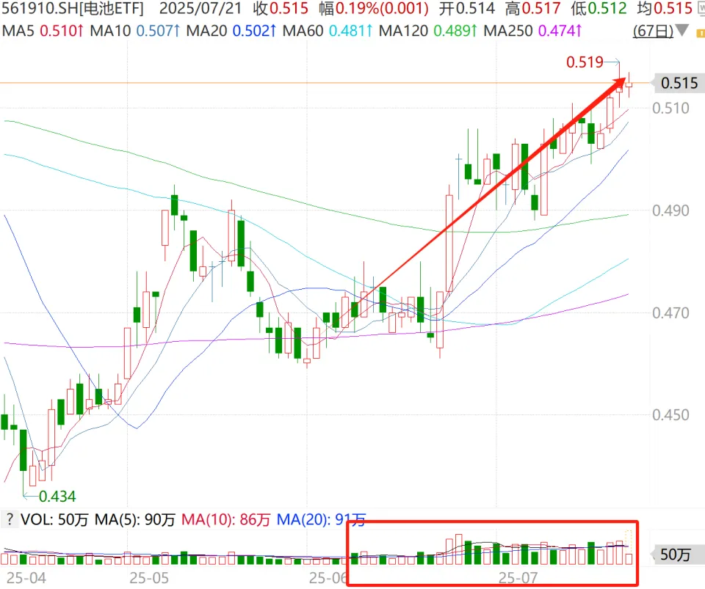Viewport: 705px width, 589px height.
Task: Click the volume MA(20): 91万 label
Action: pos(321,520)
